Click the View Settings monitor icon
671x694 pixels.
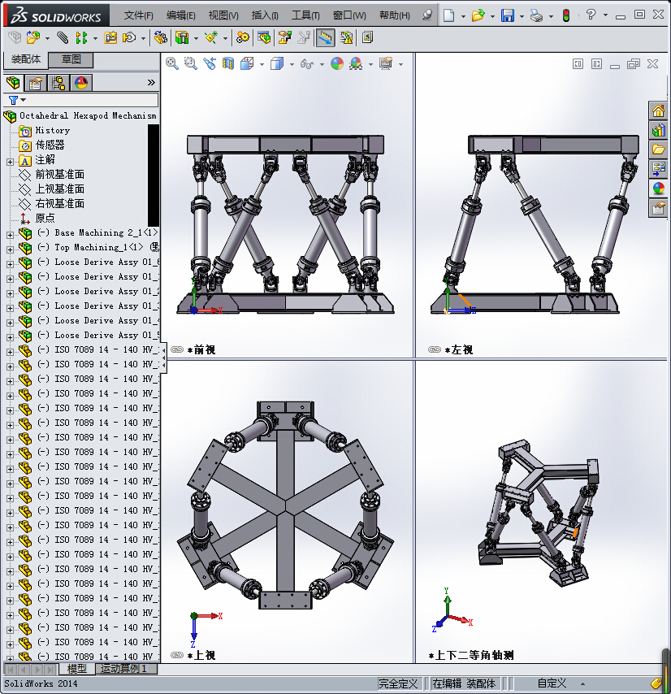(386, 64)
